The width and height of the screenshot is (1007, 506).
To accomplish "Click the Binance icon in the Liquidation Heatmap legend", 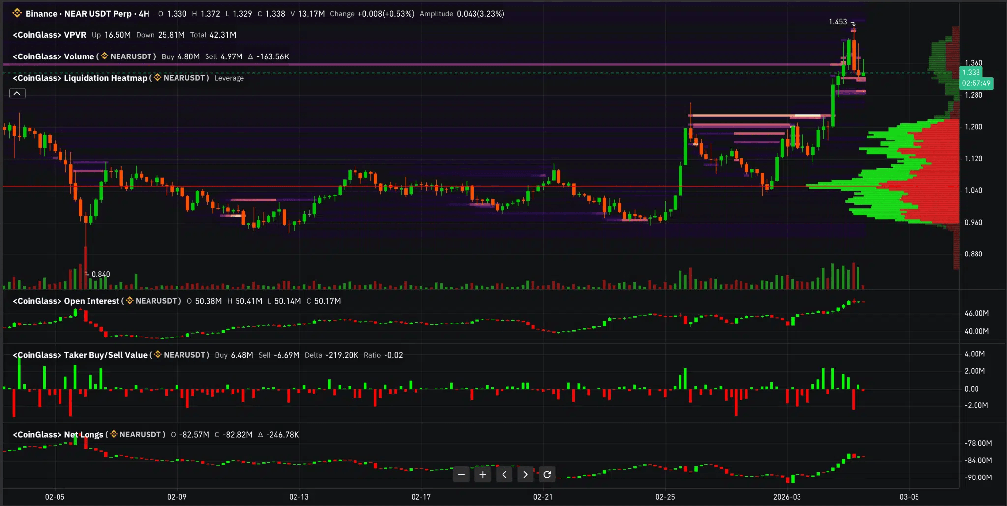I will click(x=157, y=77).
